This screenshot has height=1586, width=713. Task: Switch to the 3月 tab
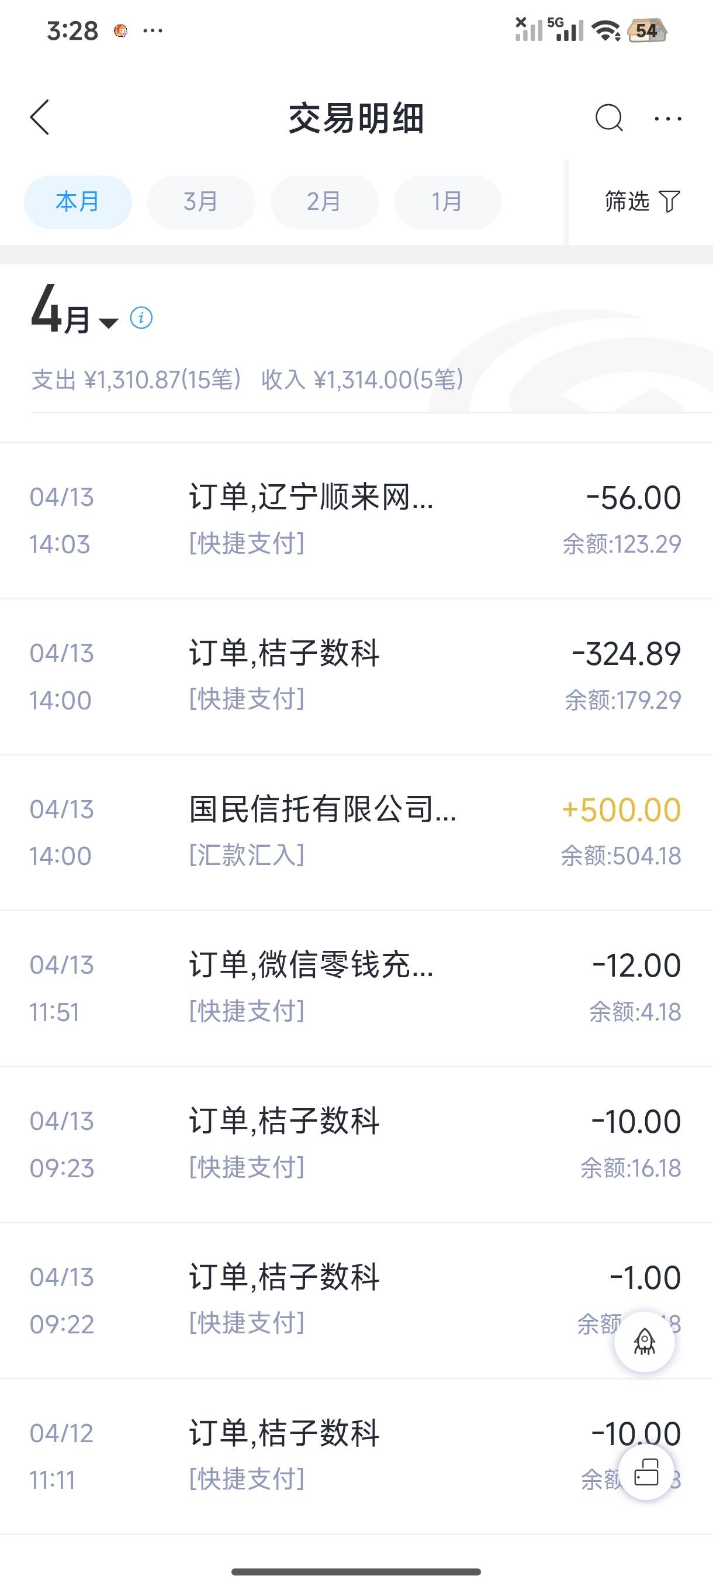(x=200, y=202)
